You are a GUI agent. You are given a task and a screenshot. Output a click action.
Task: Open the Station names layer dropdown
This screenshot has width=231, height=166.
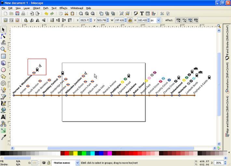point(77,163)
